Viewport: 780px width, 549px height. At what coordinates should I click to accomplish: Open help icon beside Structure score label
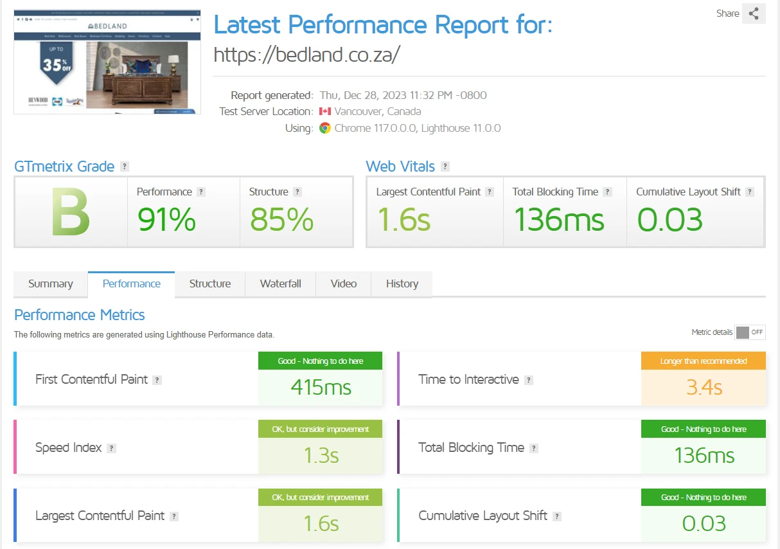click(297, 192)
